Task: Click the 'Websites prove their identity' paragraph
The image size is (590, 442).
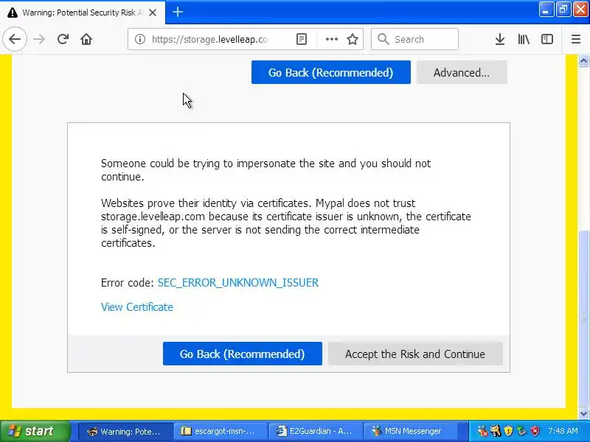Action: 286,223
